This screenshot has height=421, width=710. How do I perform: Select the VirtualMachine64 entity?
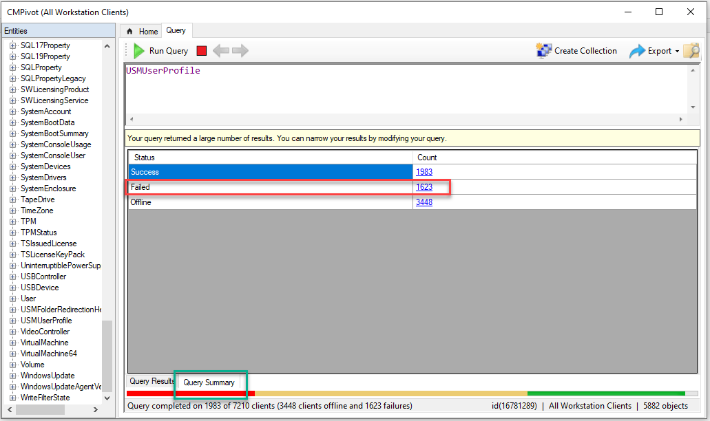(x=49, y=354)
